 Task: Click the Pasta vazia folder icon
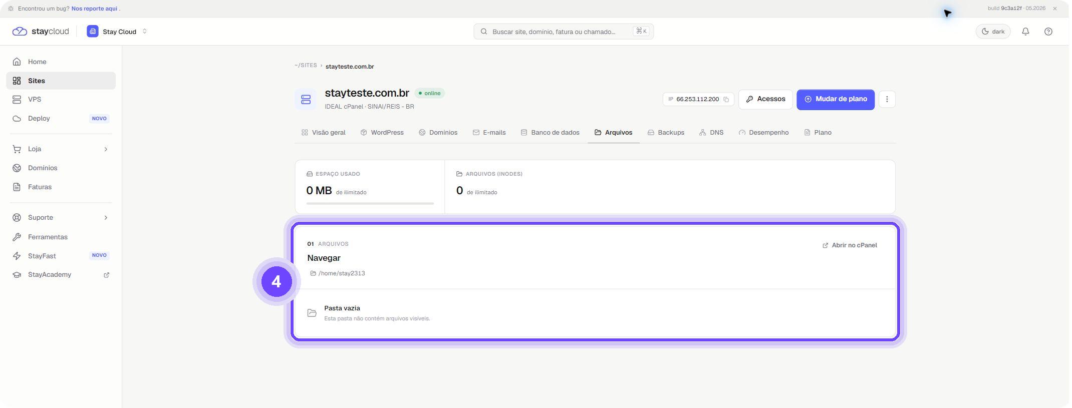[x=312, y=313]
